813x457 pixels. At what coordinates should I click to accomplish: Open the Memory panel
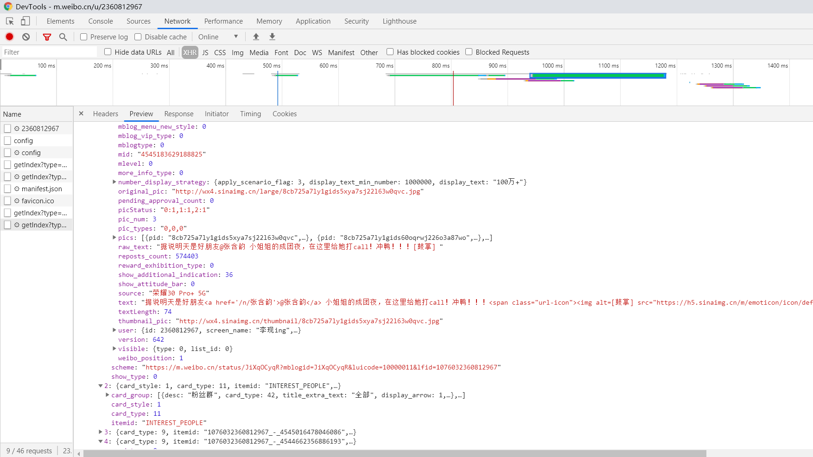pyautogui.click(x=269, y=21)
